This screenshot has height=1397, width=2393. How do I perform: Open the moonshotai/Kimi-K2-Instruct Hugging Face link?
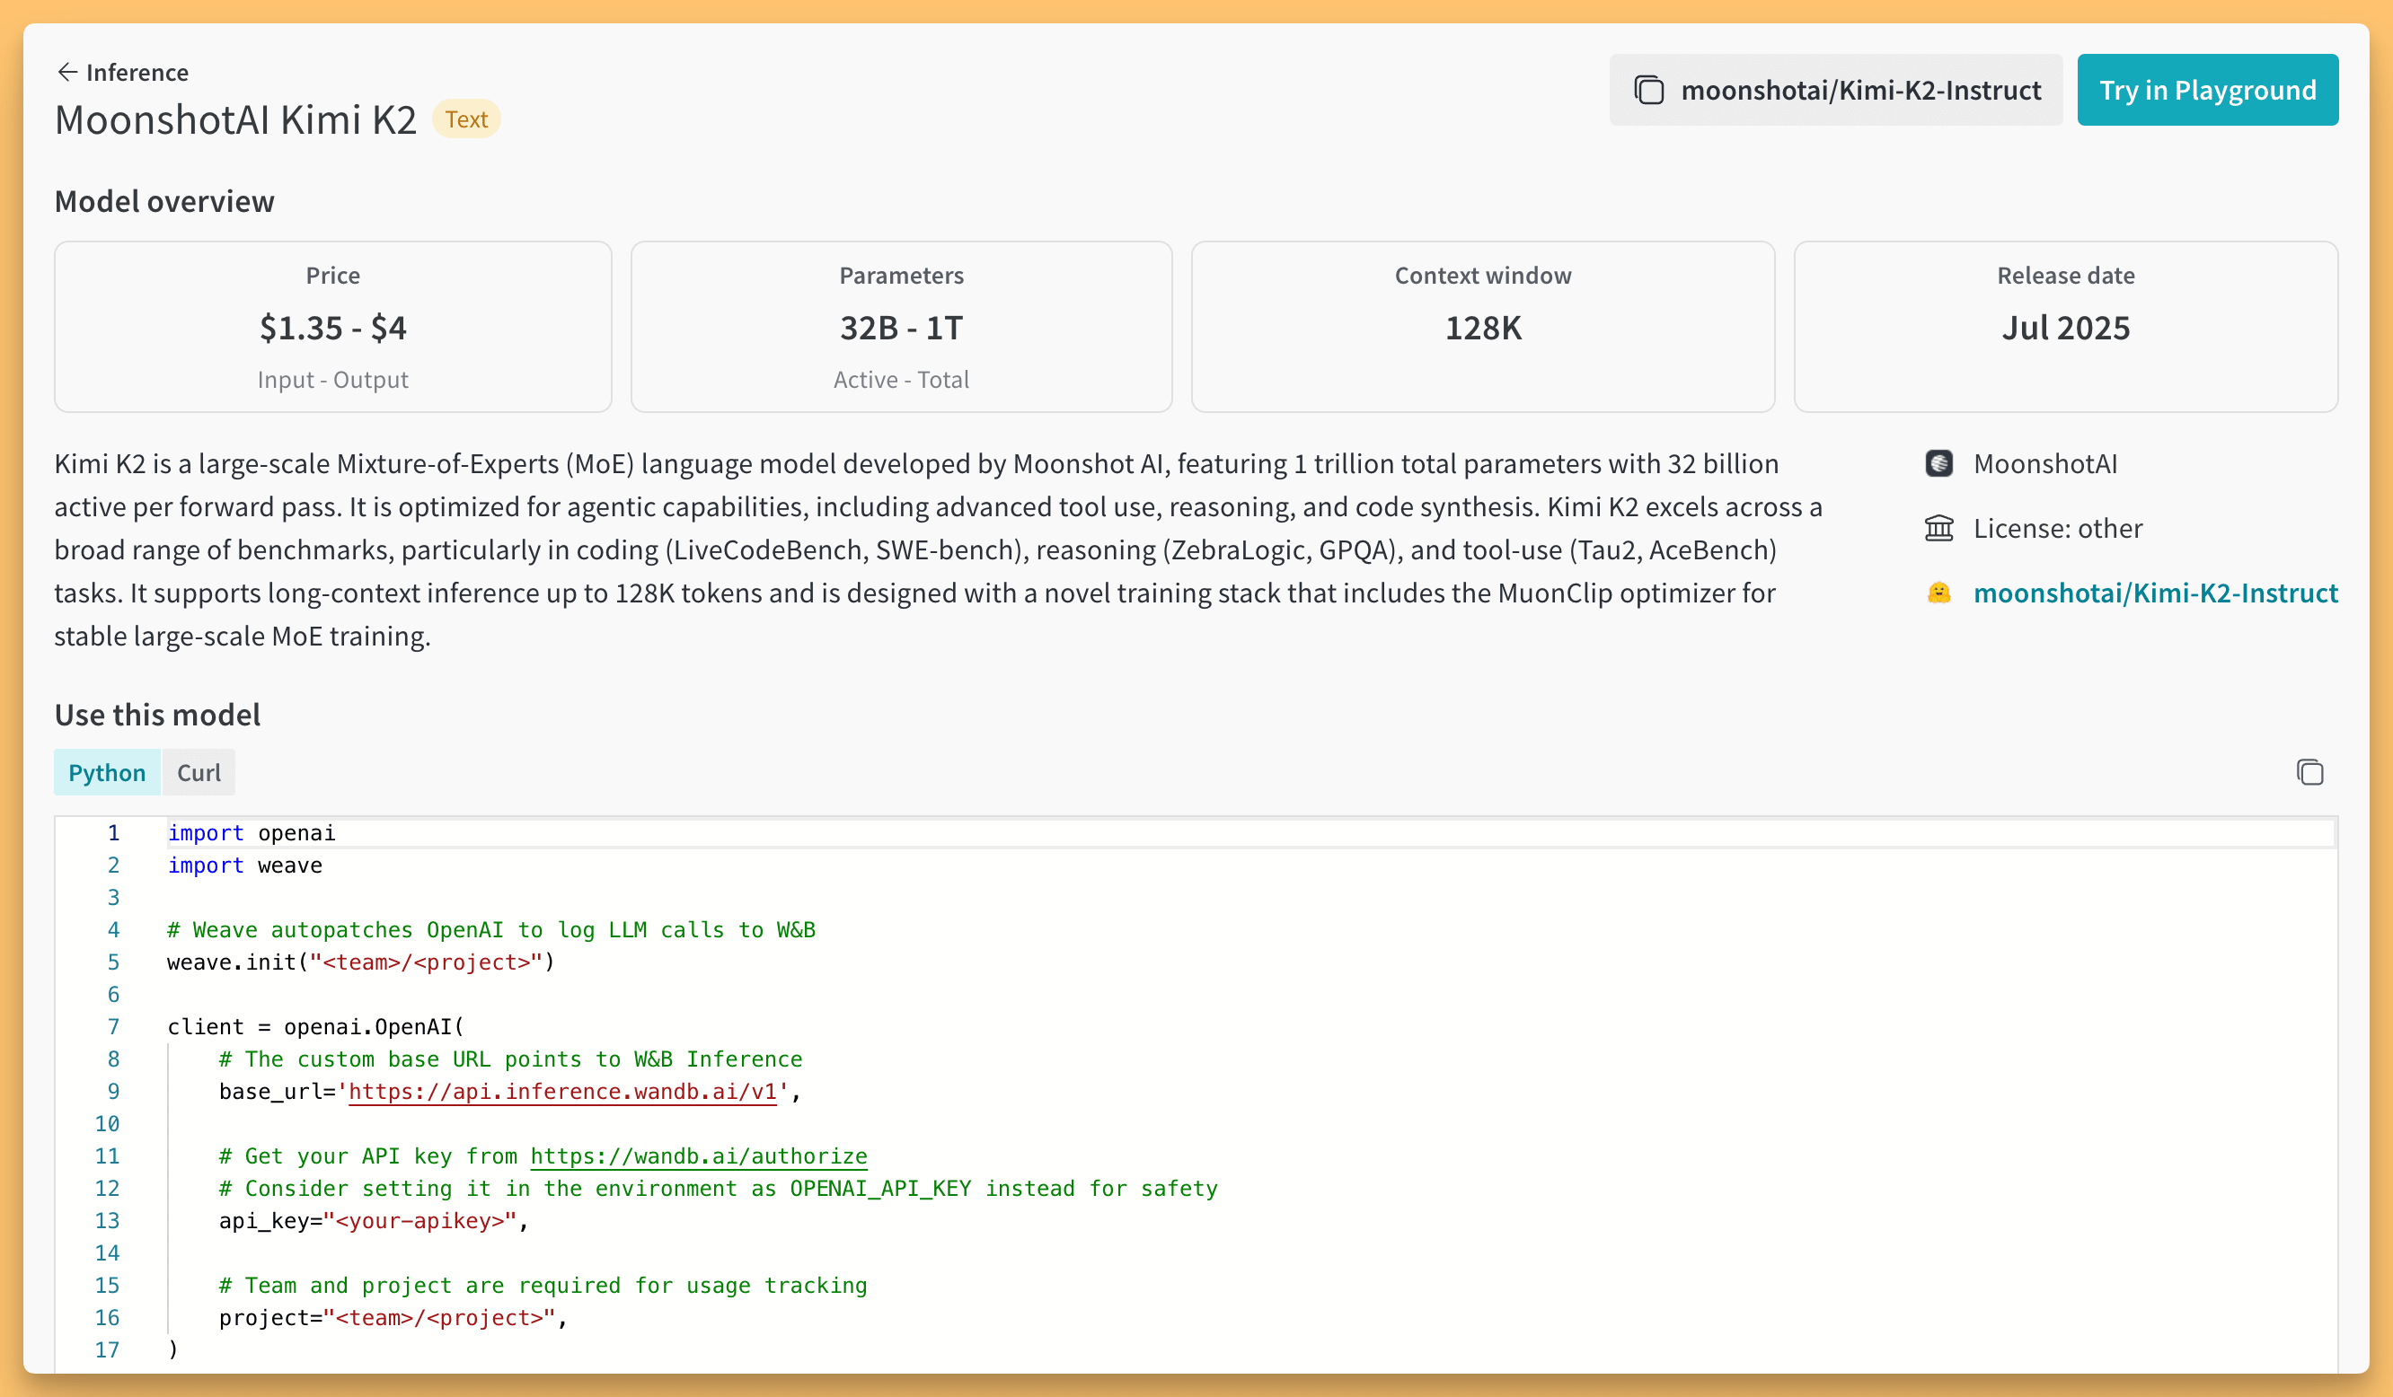(x=2155, y=593)
